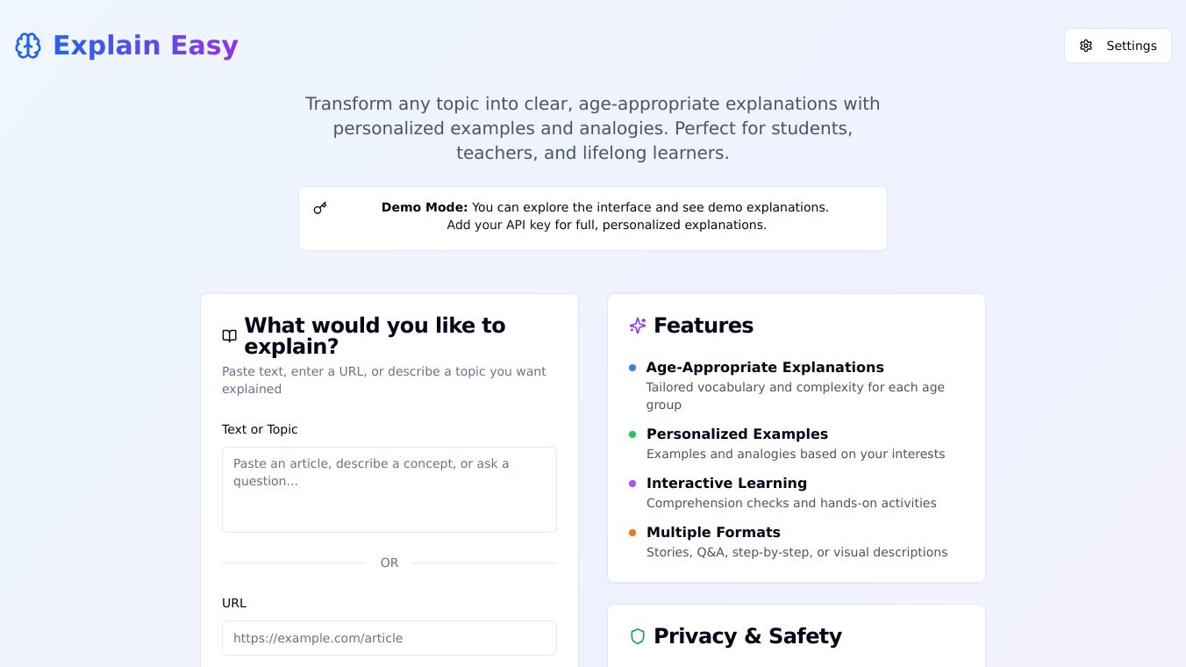Click the Explain Easy title
The width and height of the screenshot is (1186, 667).
tap(146, 46)
